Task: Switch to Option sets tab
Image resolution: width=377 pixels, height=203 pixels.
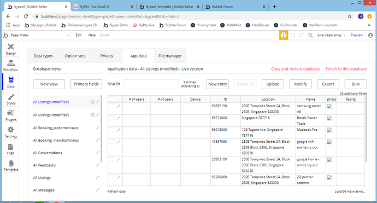Action: (x=75, y=56)
